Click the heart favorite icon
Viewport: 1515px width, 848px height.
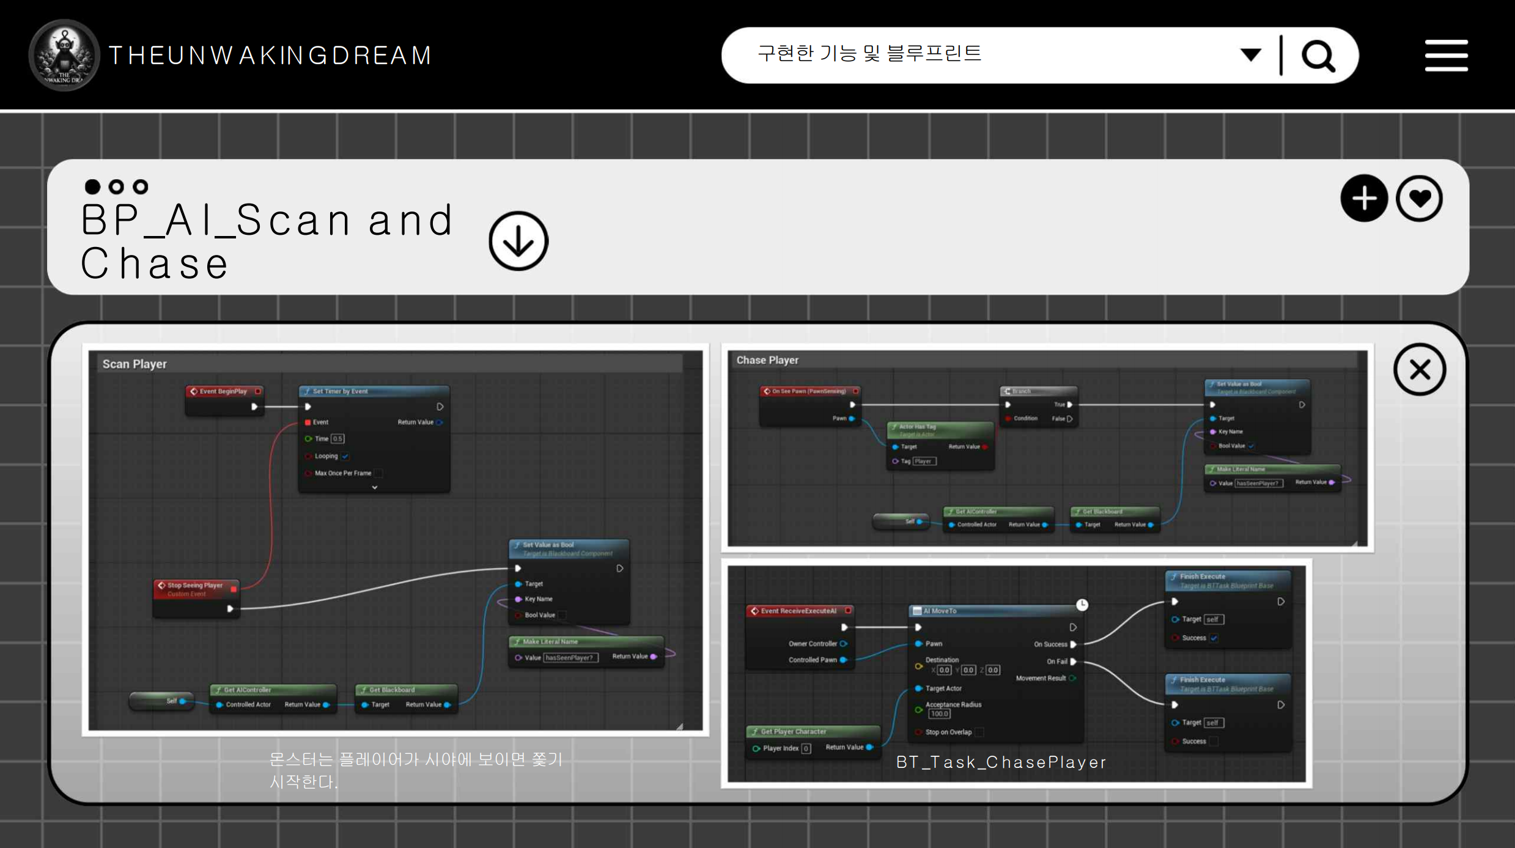pos(1419,199)
